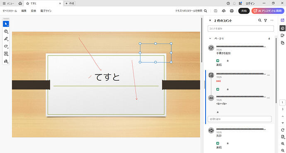Click the AI アシスタントに質問 button
The height and width of the screenshot is (153, 286).
(x=268, y=11)
